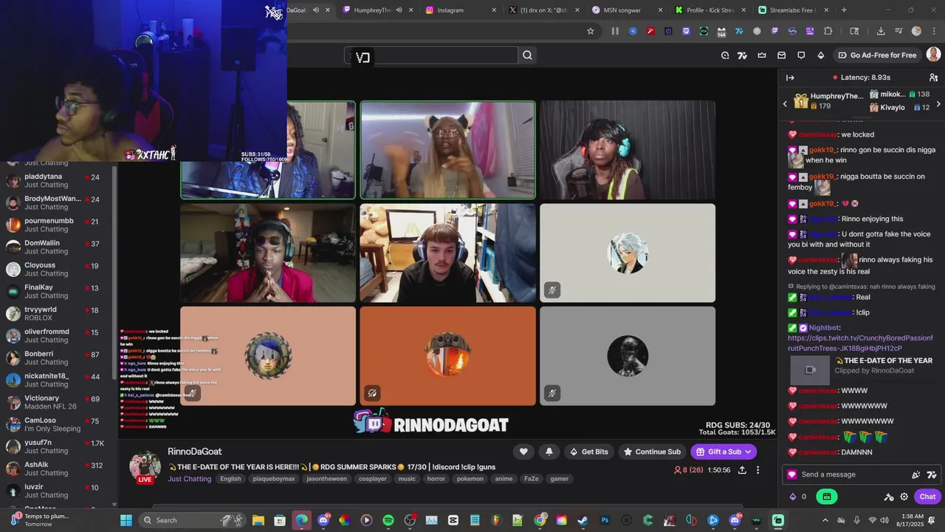Switch to Profile - Kick Stream tab

pyautogui.click(x=711, y=10)
